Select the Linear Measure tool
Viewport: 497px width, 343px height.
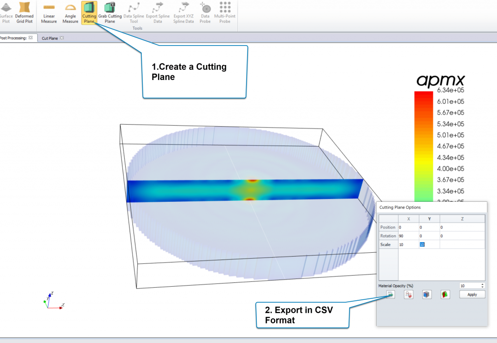click(49, 12)
